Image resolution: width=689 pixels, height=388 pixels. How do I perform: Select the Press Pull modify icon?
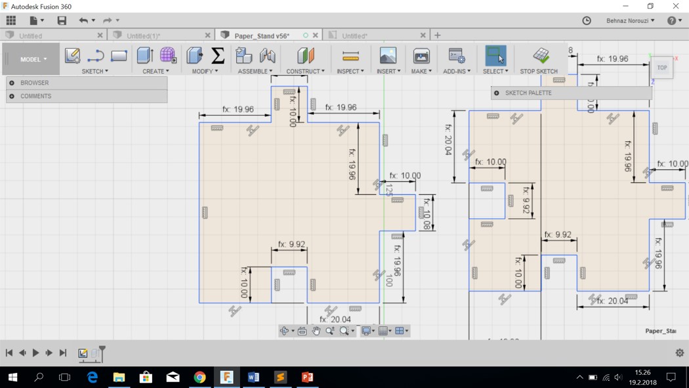(x=194, y=56)
